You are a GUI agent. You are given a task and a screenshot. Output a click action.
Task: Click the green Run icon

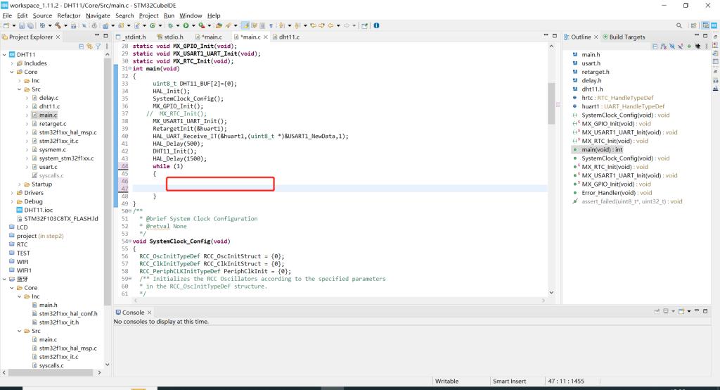coord(186,26)
